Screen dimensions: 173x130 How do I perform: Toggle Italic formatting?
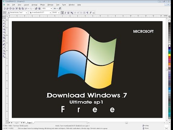pos(66,13)
